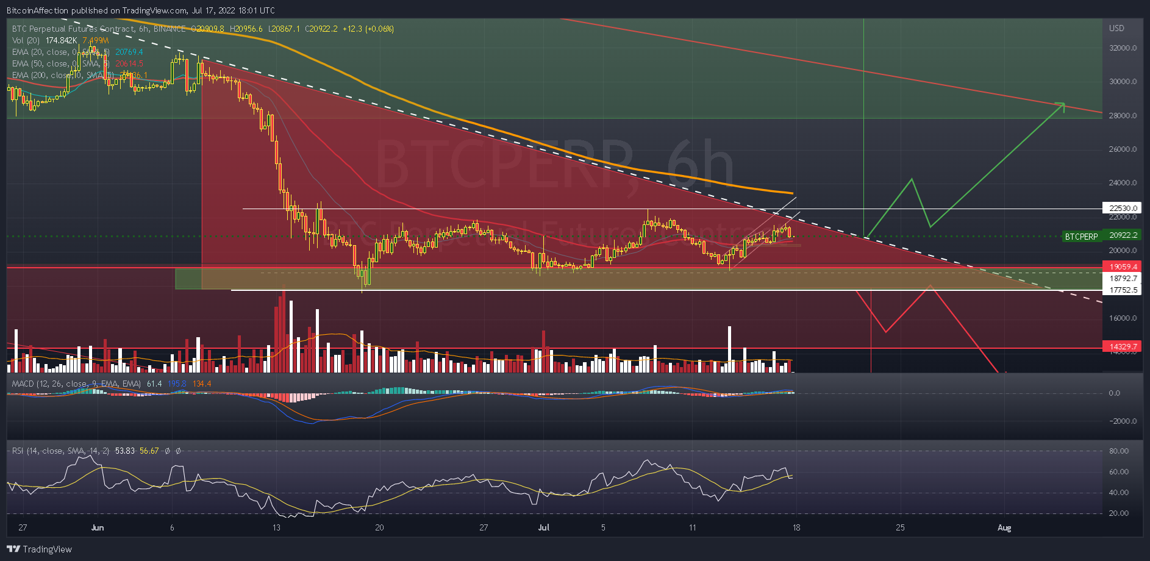1150x561 pixels.
Task: Select the Vol (20) indicator legend
Action: 27,40
